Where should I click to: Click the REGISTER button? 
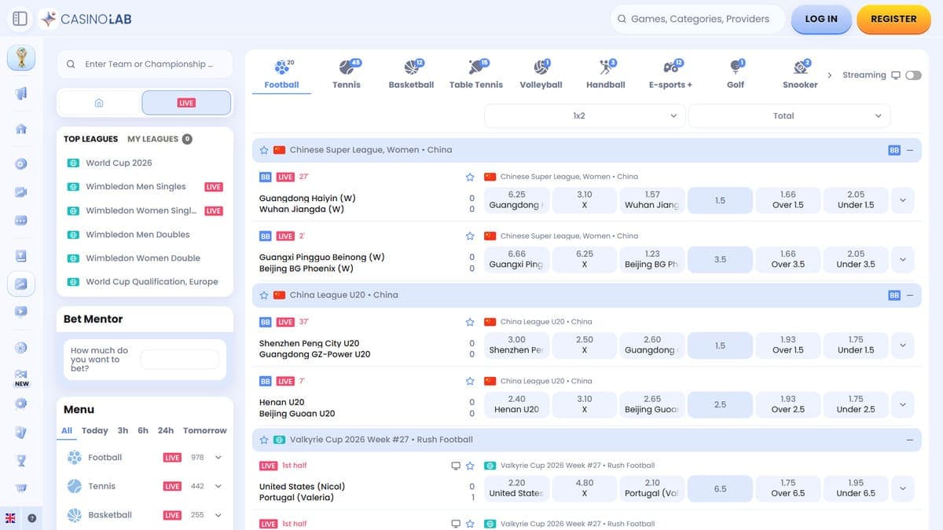click(893, 19)
